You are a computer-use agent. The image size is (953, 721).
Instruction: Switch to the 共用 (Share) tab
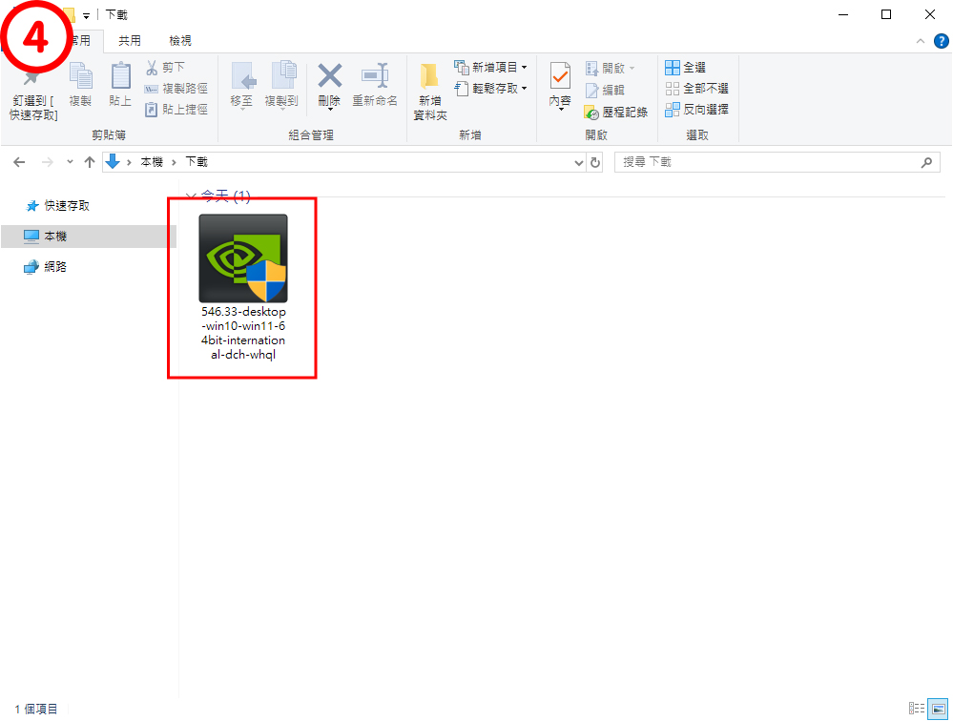pos(130,41)
